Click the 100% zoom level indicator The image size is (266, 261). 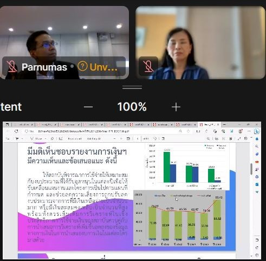(132, 107)
